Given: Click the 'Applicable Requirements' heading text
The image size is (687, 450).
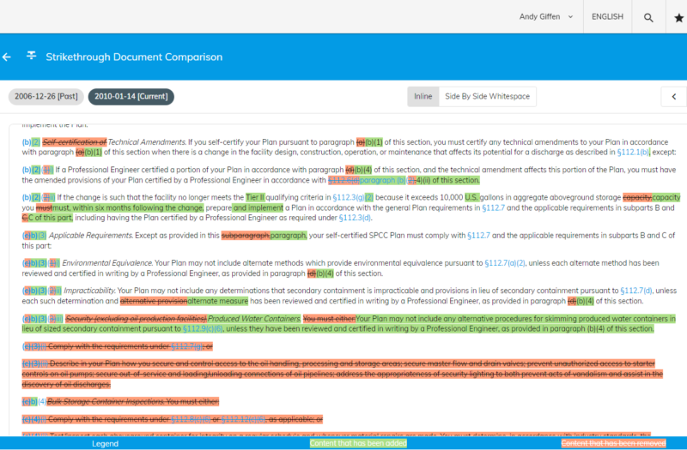Looking at the screenshot, I should (90, 236).
